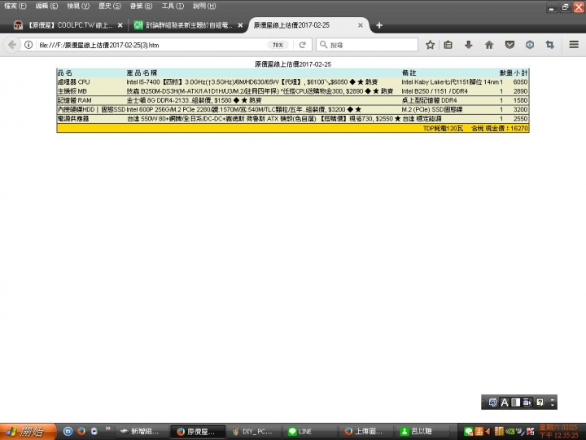Open the 歷史 (S) menu
Viewport: 586px width, 440px height.
point(110,6)
